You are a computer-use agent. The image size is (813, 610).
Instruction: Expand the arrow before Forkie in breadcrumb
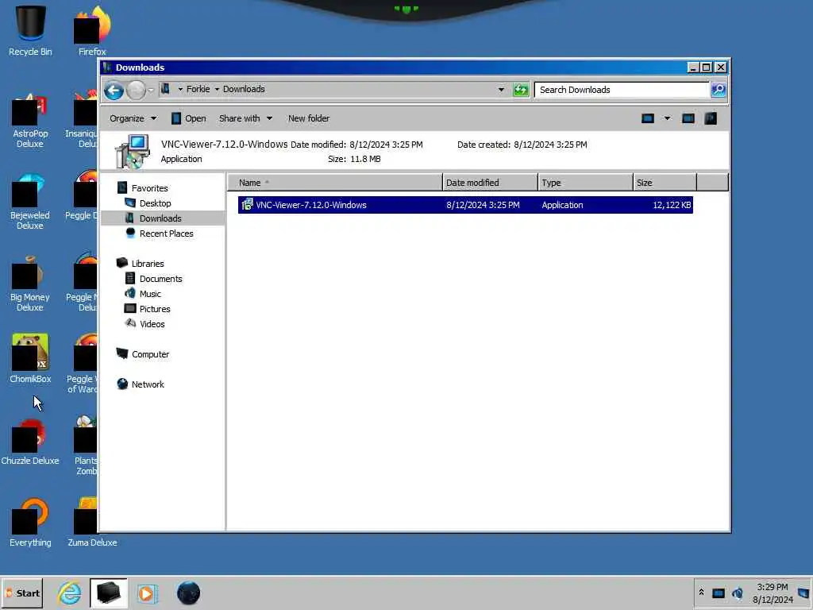pyautogui.click(x=180, y=89)
